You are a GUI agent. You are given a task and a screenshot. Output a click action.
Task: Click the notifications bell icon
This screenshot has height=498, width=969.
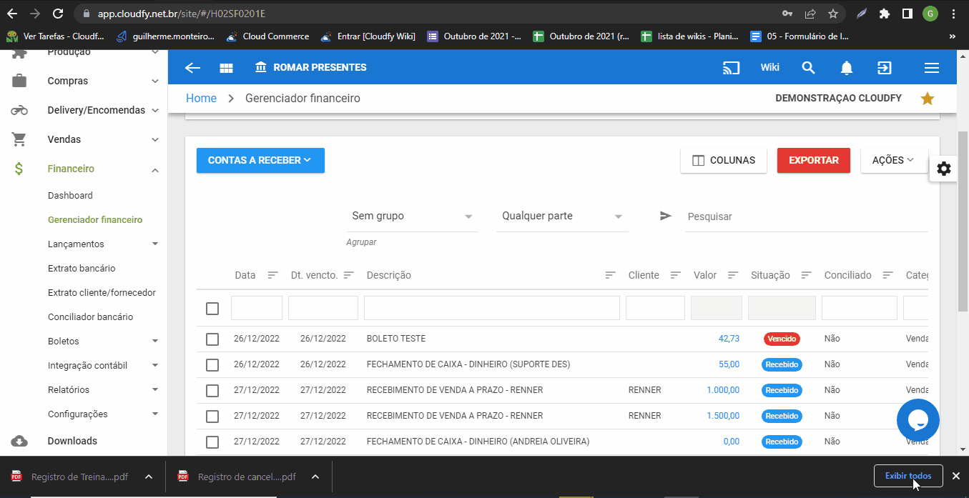pos(847,68)
